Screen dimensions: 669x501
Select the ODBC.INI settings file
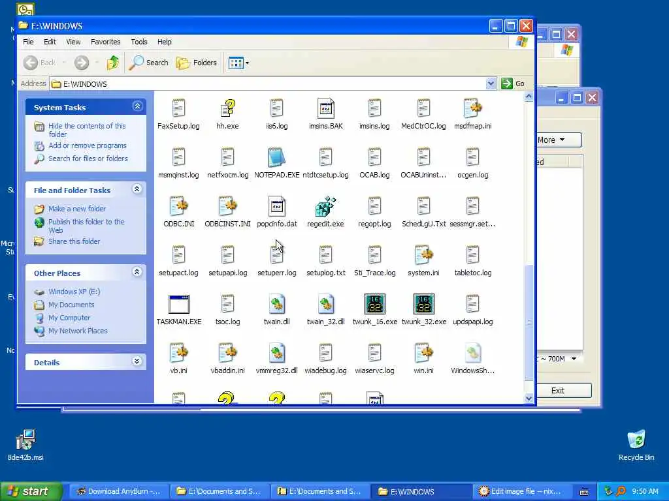179,206
